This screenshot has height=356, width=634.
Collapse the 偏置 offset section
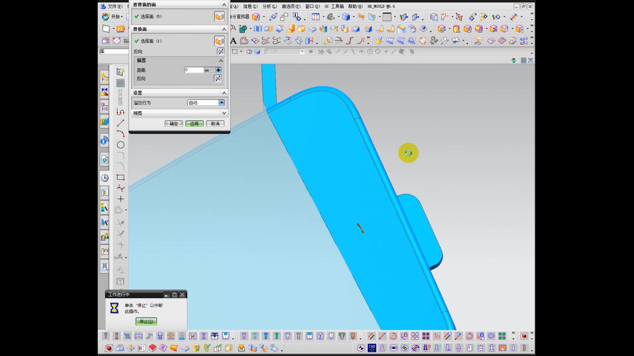point(221,60)
